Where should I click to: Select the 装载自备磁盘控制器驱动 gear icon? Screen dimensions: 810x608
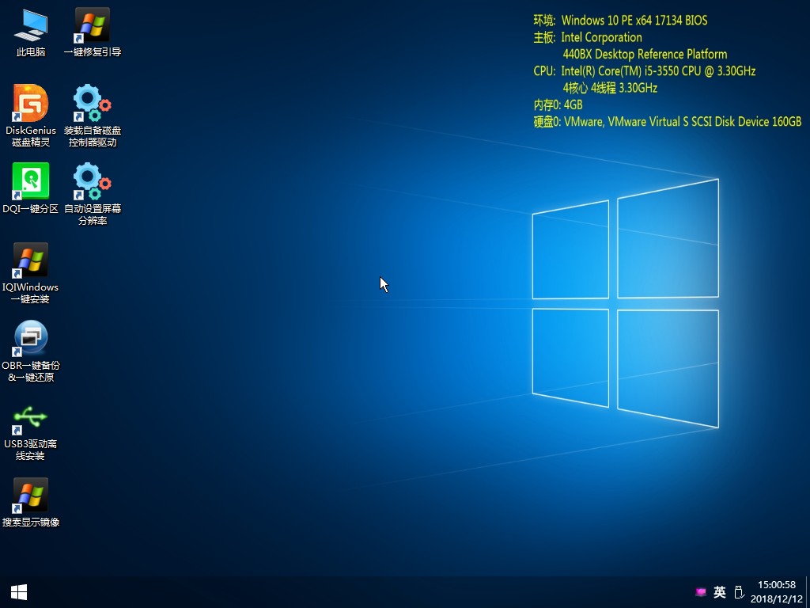click(93, 116)
